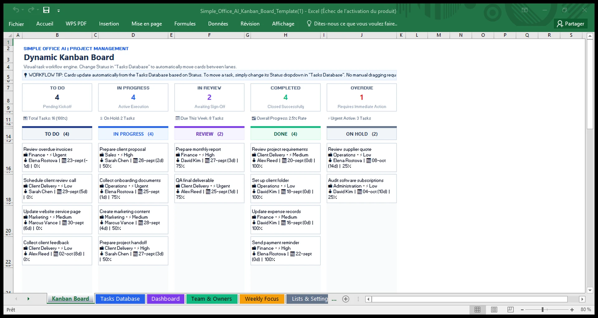
Task: Select the QA final deliverable card
Action: pos(209,189)
